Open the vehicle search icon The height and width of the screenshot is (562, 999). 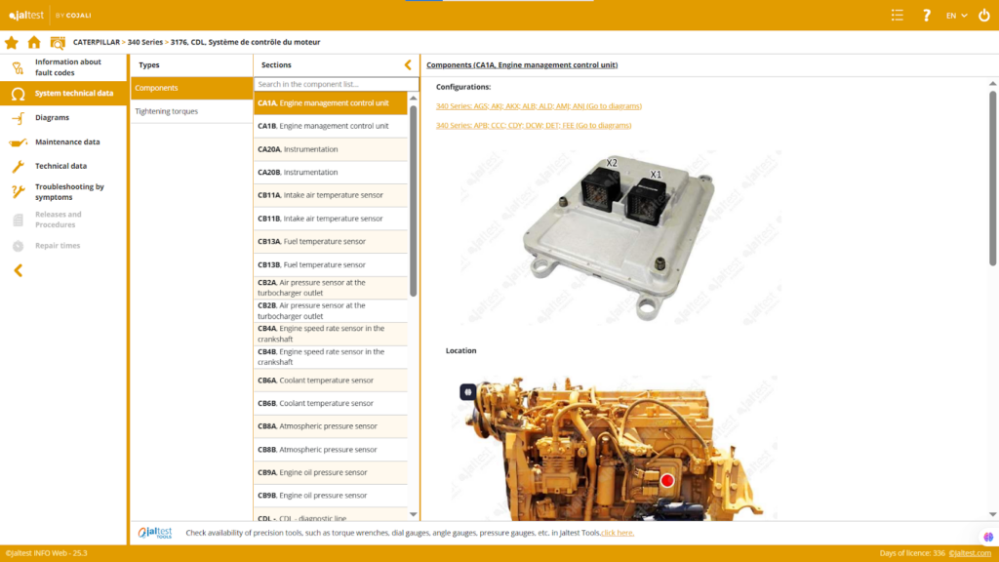(58, 42)
